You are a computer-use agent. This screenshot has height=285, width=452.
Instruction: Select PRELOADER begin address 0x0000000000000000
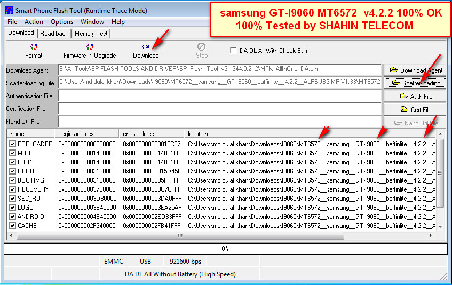pos(87,144)
